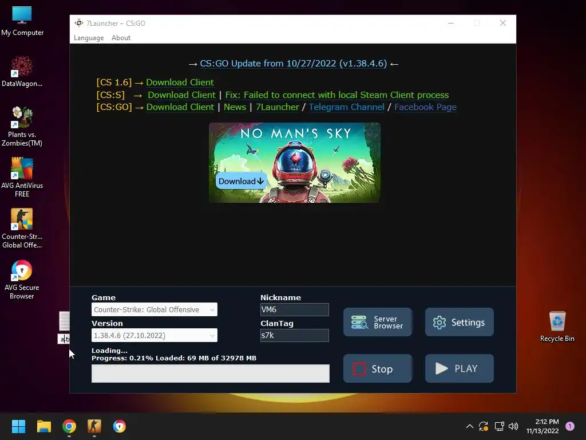586x440 pixels.
Task: Switch to Google Chrome in the taskbar
Action: point(69,426)
